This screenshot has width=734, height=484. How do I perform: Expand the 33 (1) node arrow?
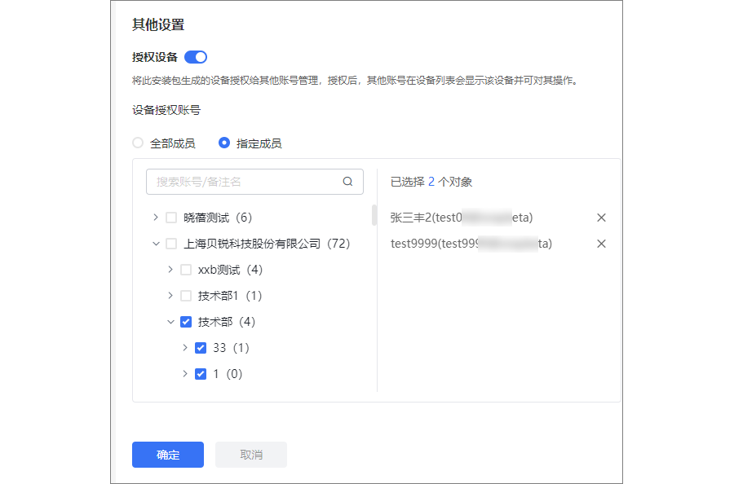coord(185,347)
